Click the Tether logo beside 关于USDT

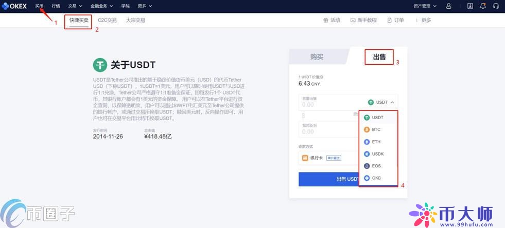click(x=100, y=65)
